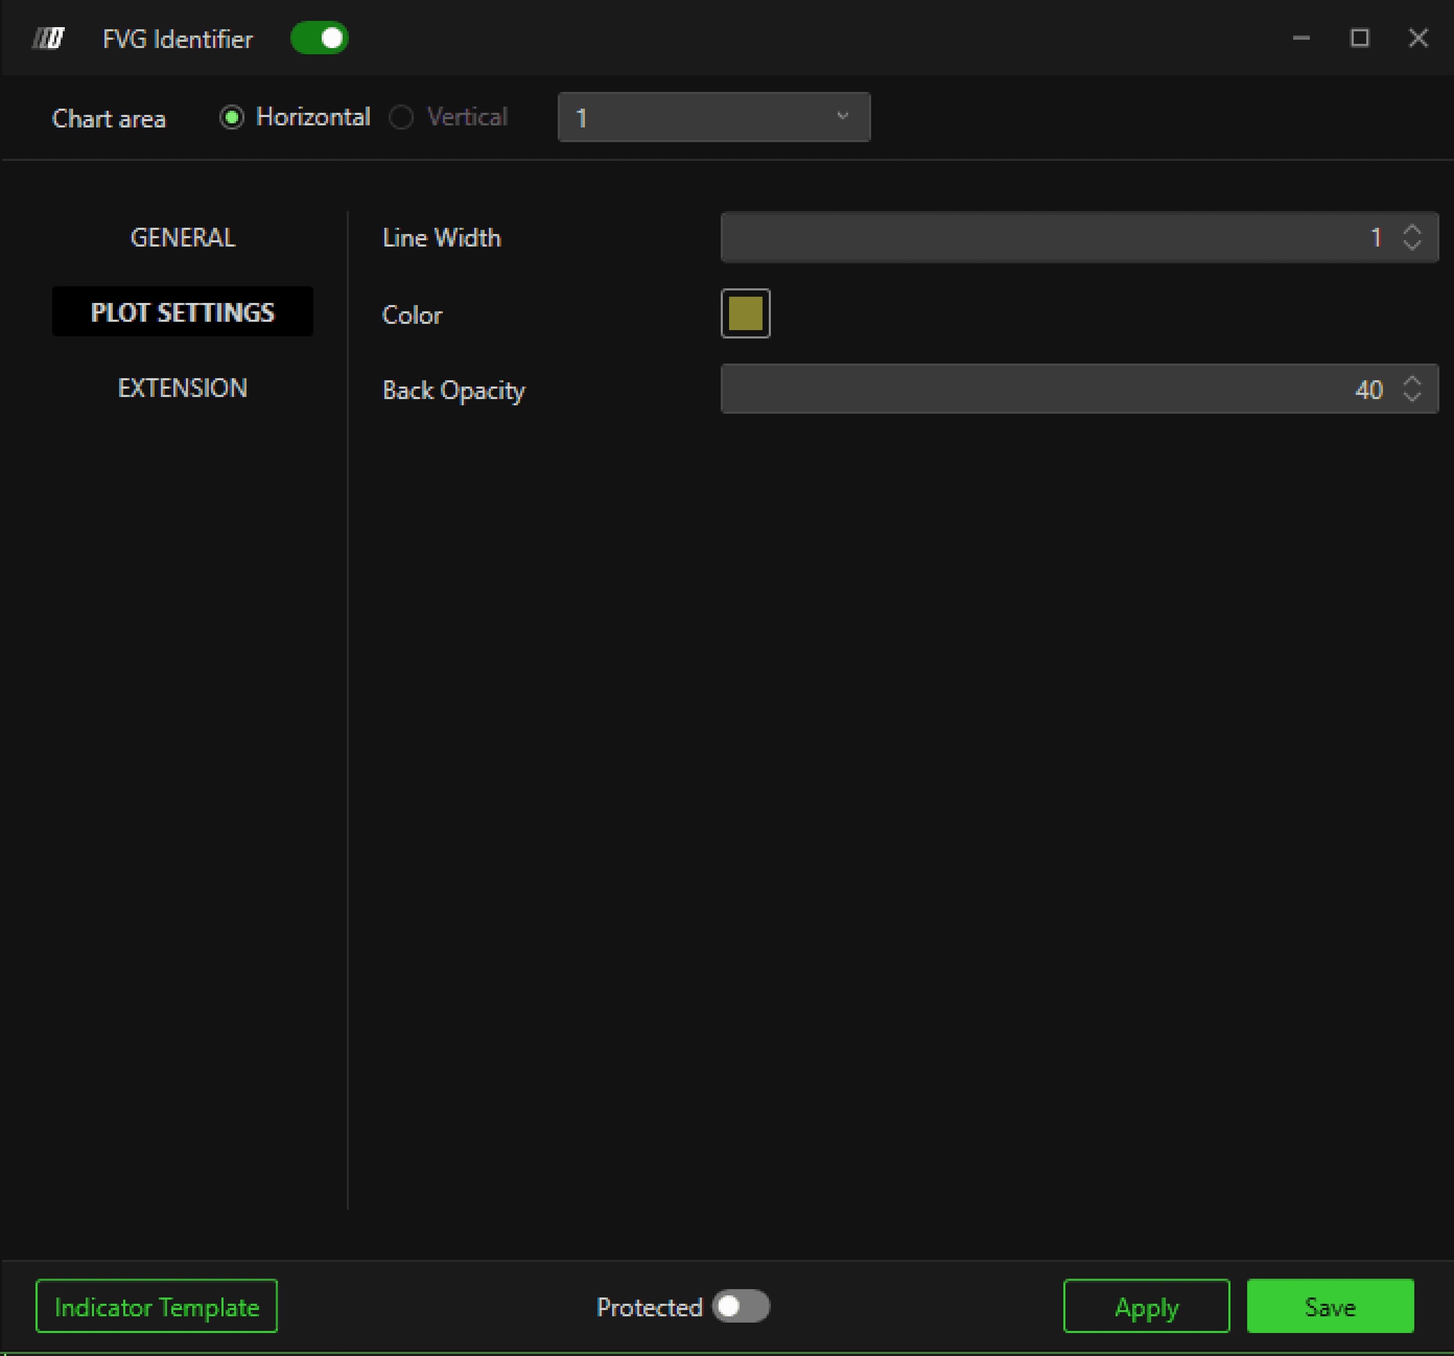Select the Horizontal chart area radio

pos(232,117)
